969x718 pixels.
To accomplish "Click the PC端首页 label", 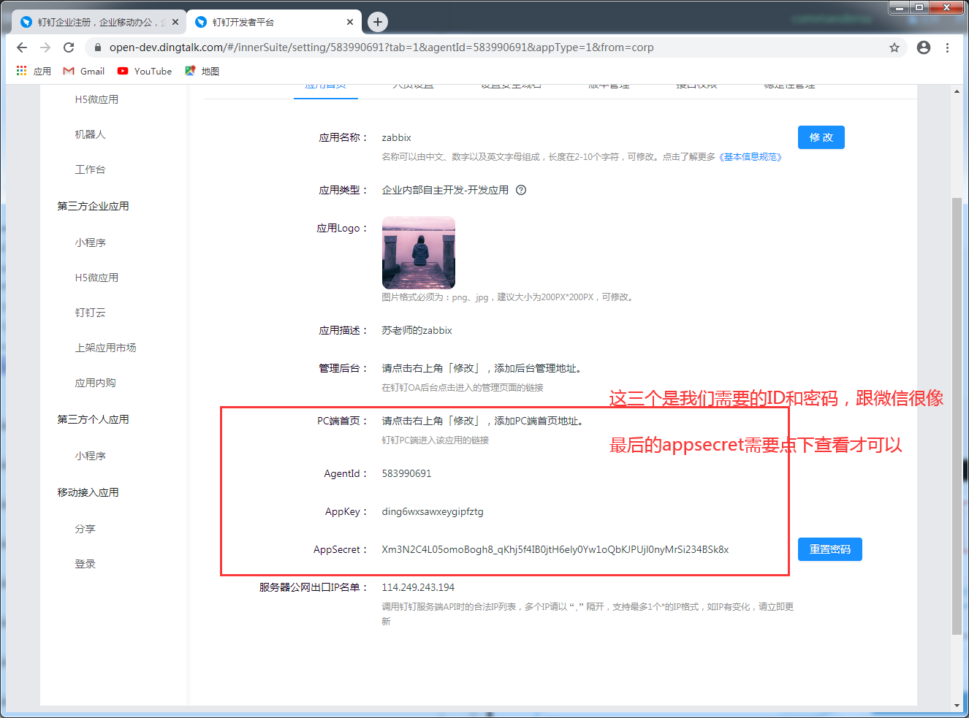I will (342, 421).
